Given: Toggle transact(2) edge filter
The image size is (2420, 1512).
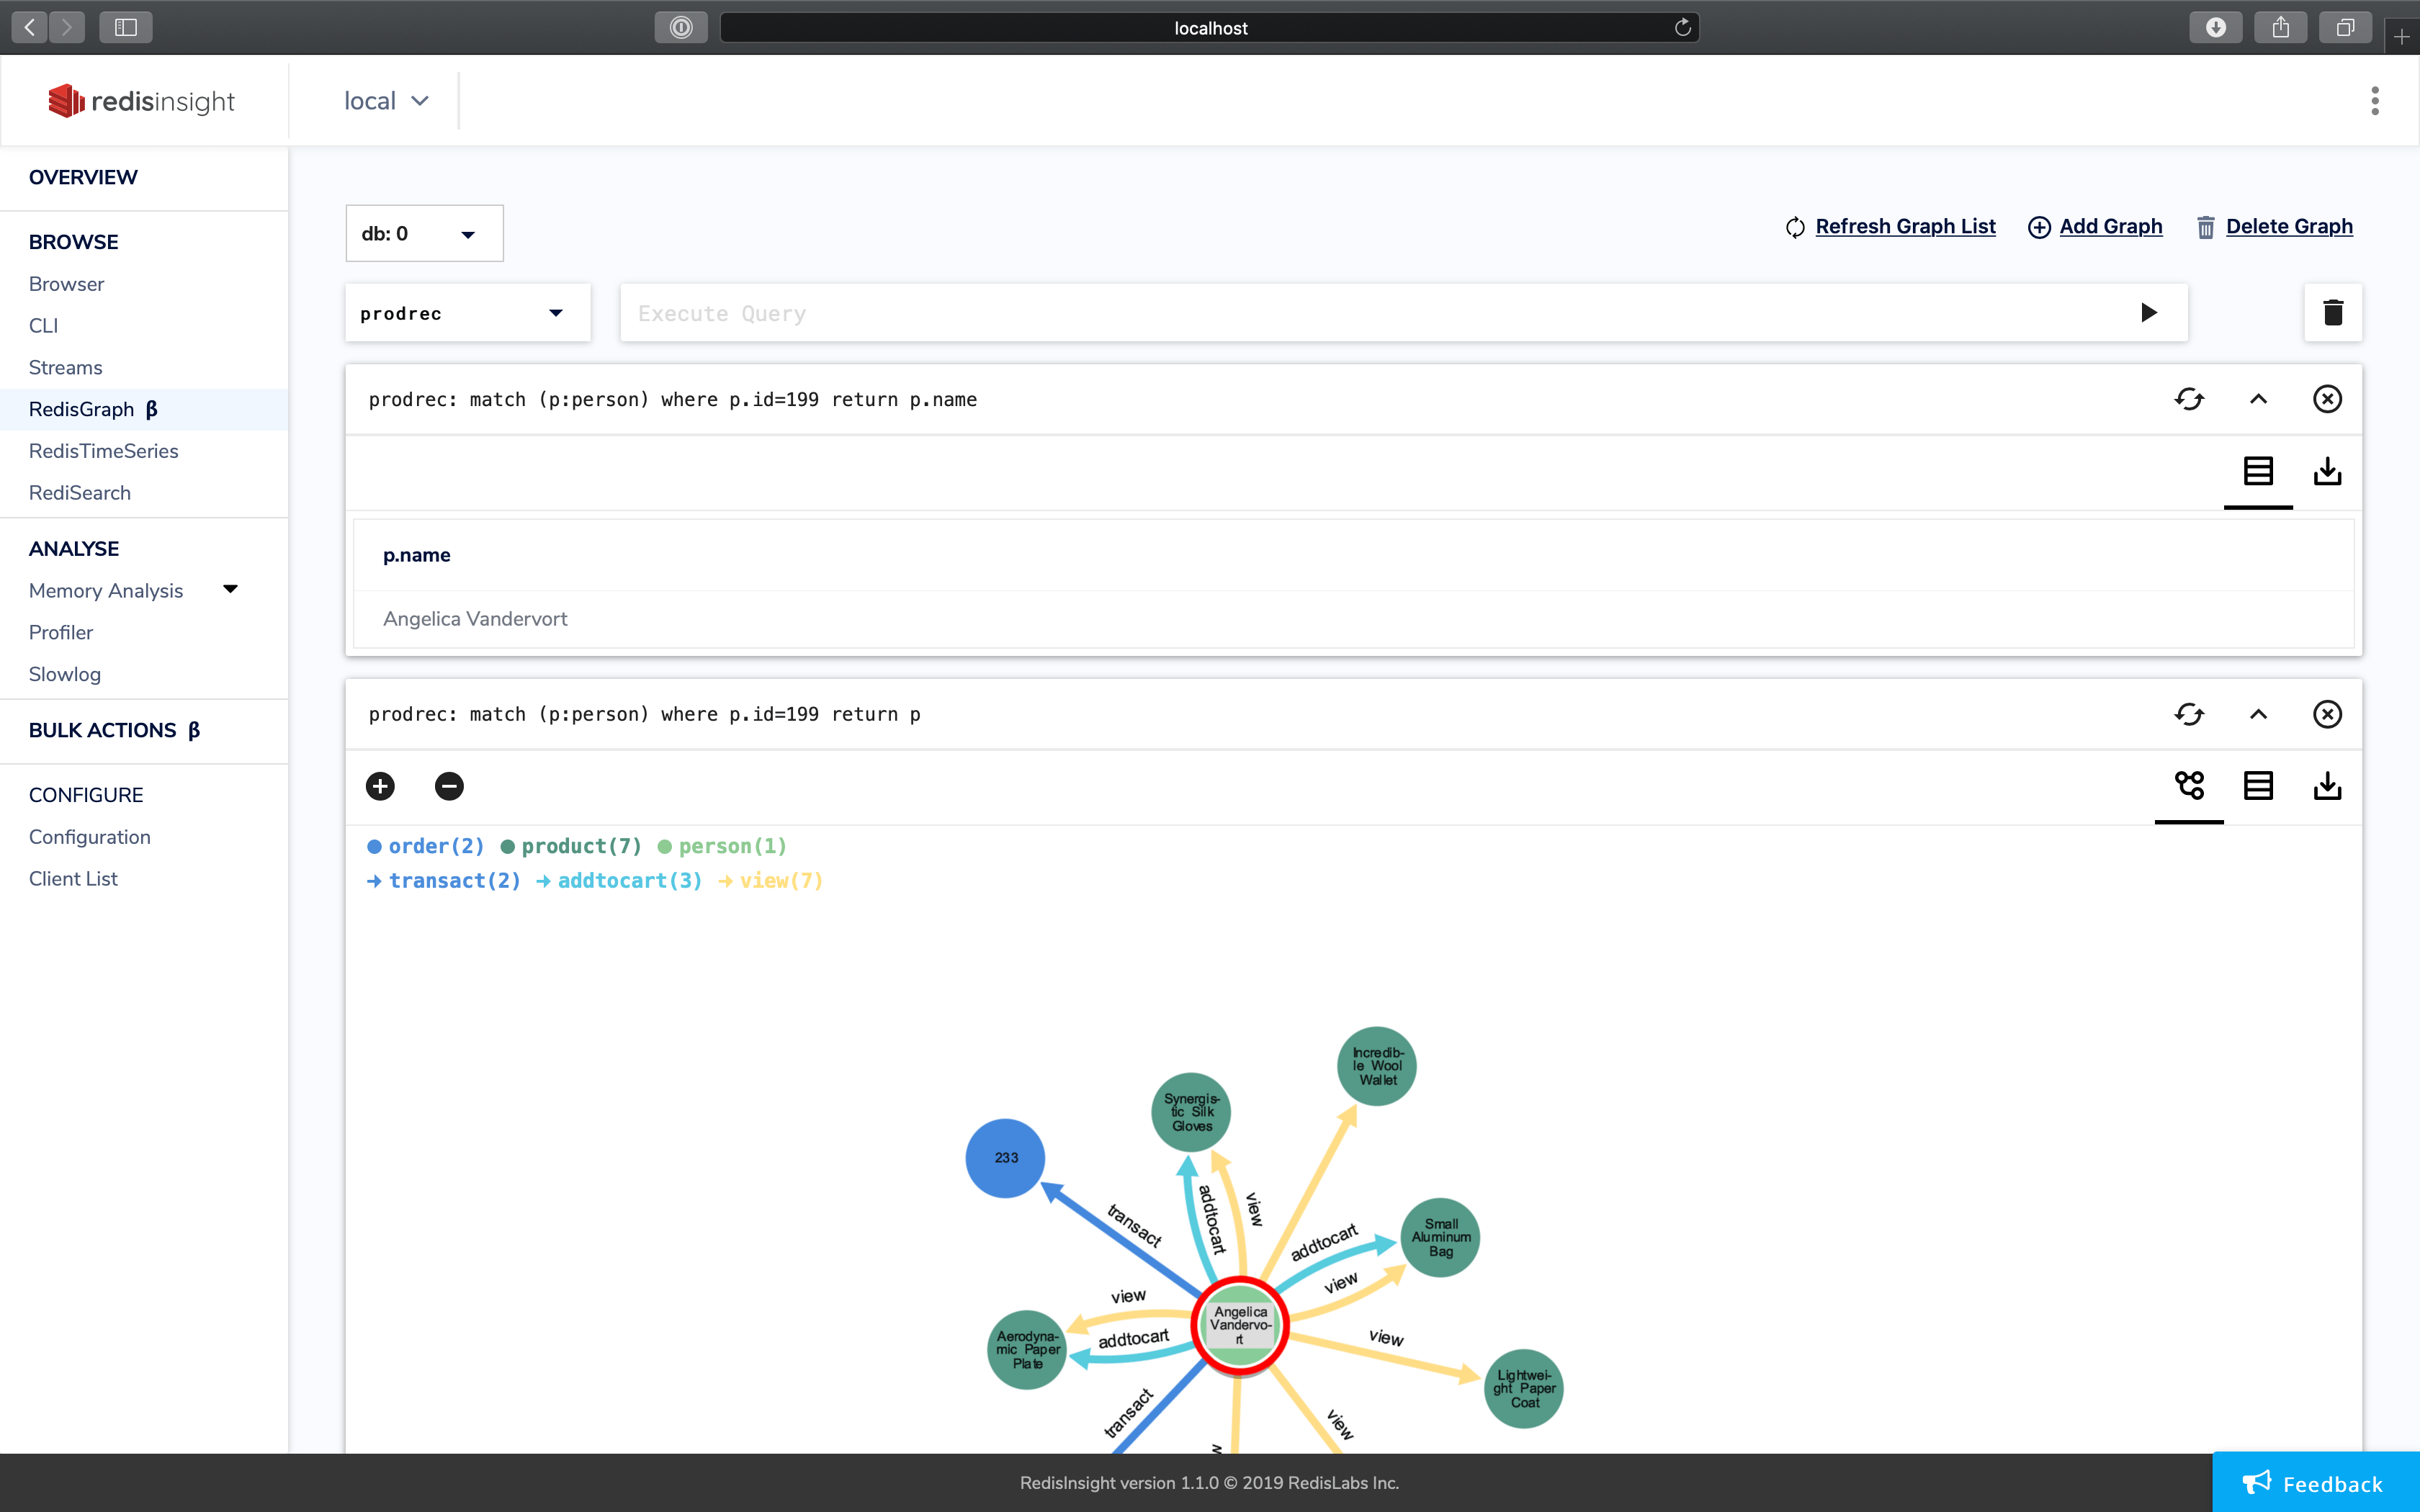Looking at the screenshot, I should click(444, 881).
